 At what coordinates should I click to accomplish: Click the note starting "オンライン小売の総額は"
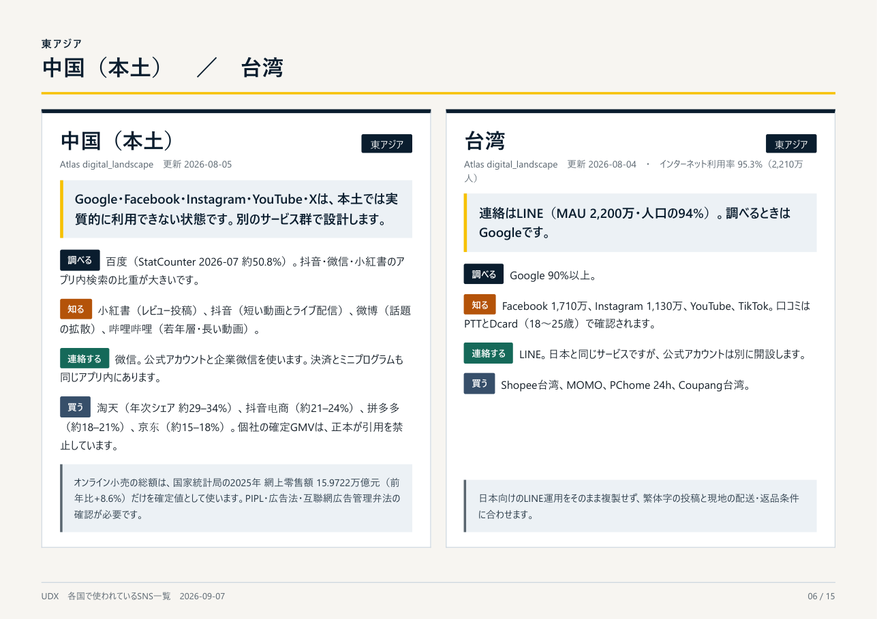point(236,498)
